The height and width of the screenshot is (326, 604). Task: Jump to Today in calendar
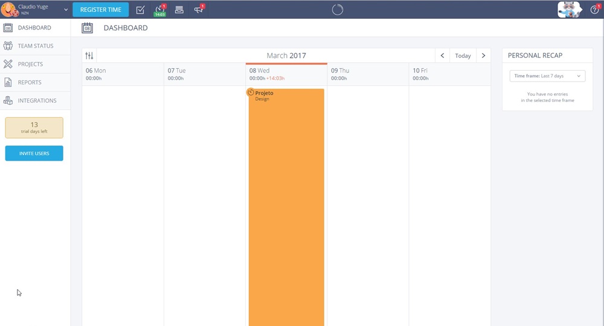point(463,56)
